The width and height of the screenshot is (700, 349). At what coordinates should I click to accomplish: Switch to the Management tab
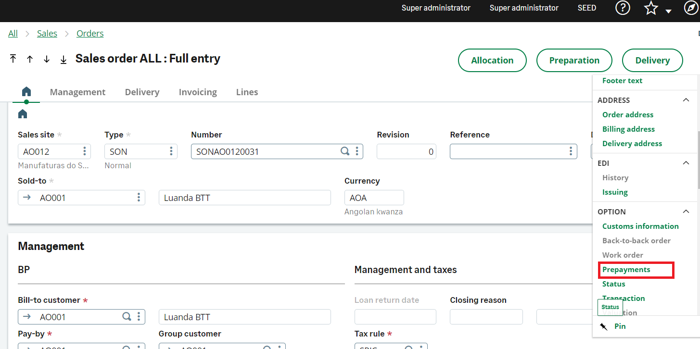tap(77, 92)
